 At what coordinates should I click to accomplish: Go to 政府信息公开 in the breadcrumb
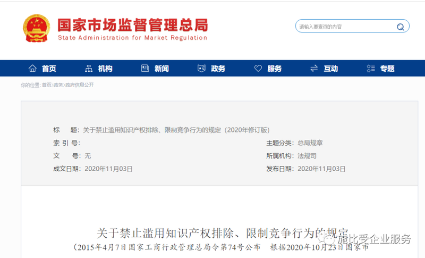pos(79,85)
